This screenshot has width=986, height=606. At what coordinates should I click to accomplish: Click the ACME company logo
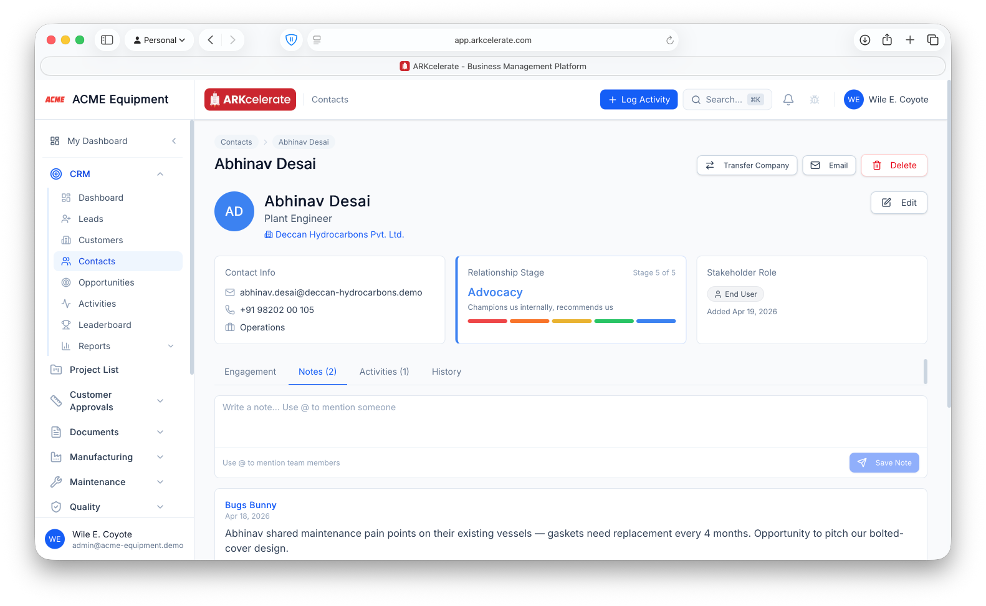(55, 100)
